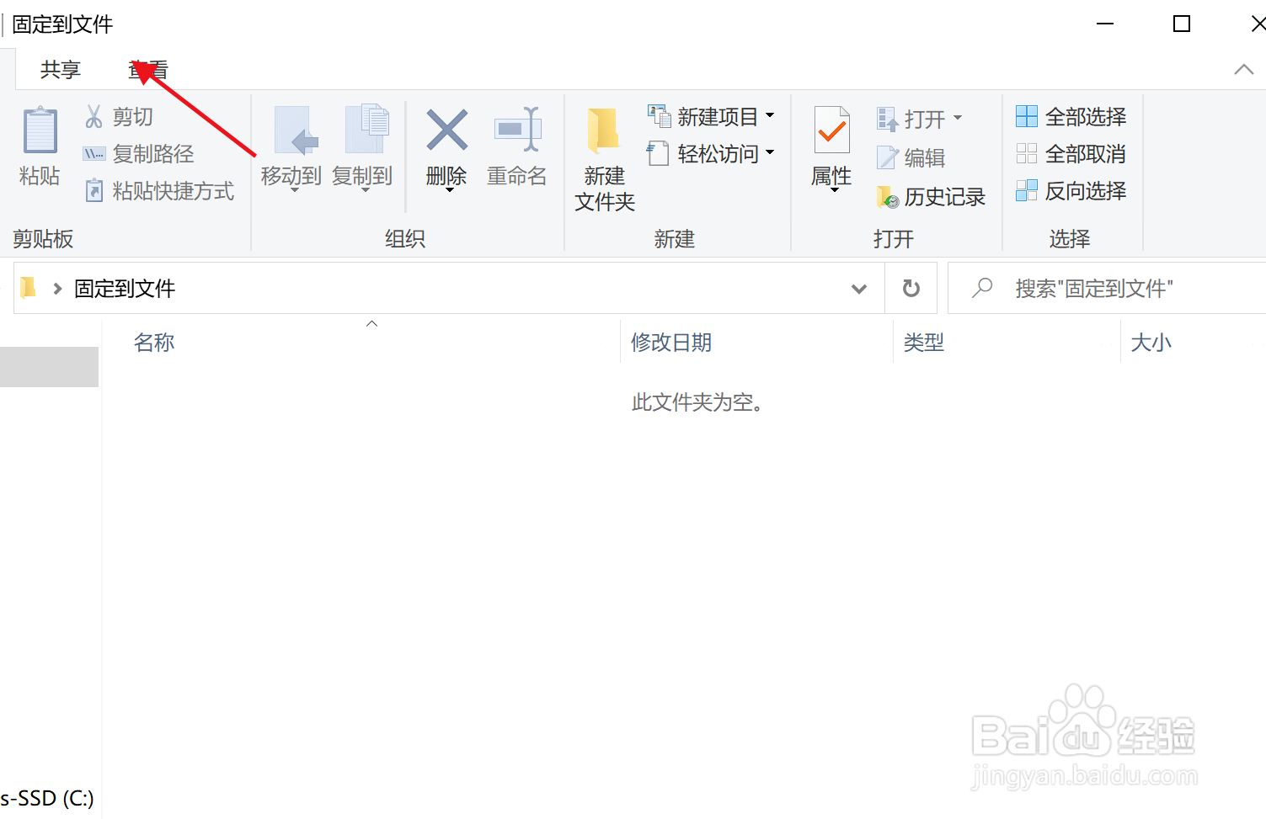The width and height of the screenshot is (1266, 819).
Task: Click Select none (全部取消)
Action: pos(1071,153)
